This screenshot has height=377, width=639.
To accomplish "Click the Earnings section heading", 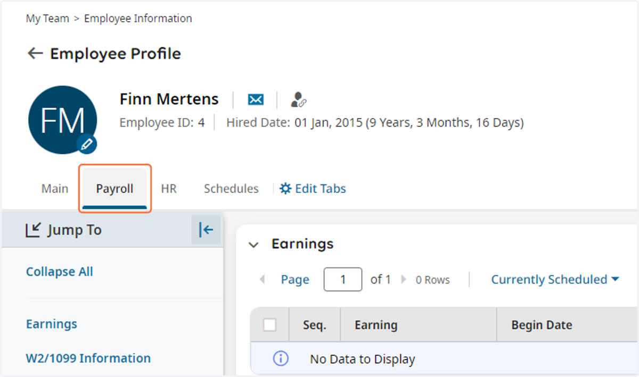I will click(x=302, y=244).
